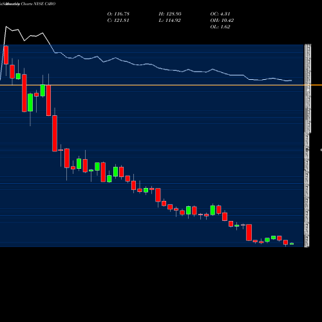Click the low price value L: 114.92
The image size is (322, 322).
pos(169,21)
